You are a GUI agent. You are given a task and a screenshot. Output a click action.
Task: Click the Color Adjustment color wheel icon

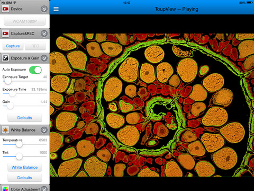tap(5, 188)
